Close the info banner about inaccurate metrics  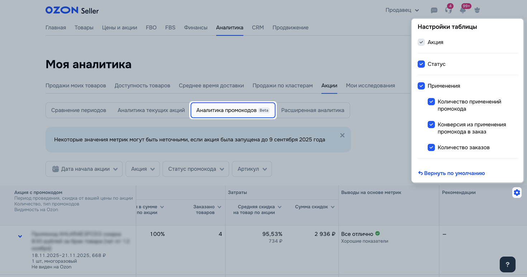[342, 135]
